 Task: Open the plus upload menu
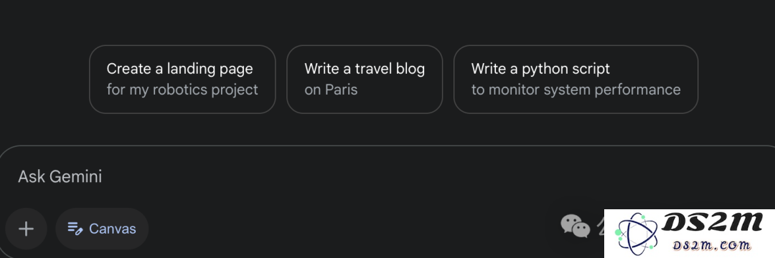[27, 229]
